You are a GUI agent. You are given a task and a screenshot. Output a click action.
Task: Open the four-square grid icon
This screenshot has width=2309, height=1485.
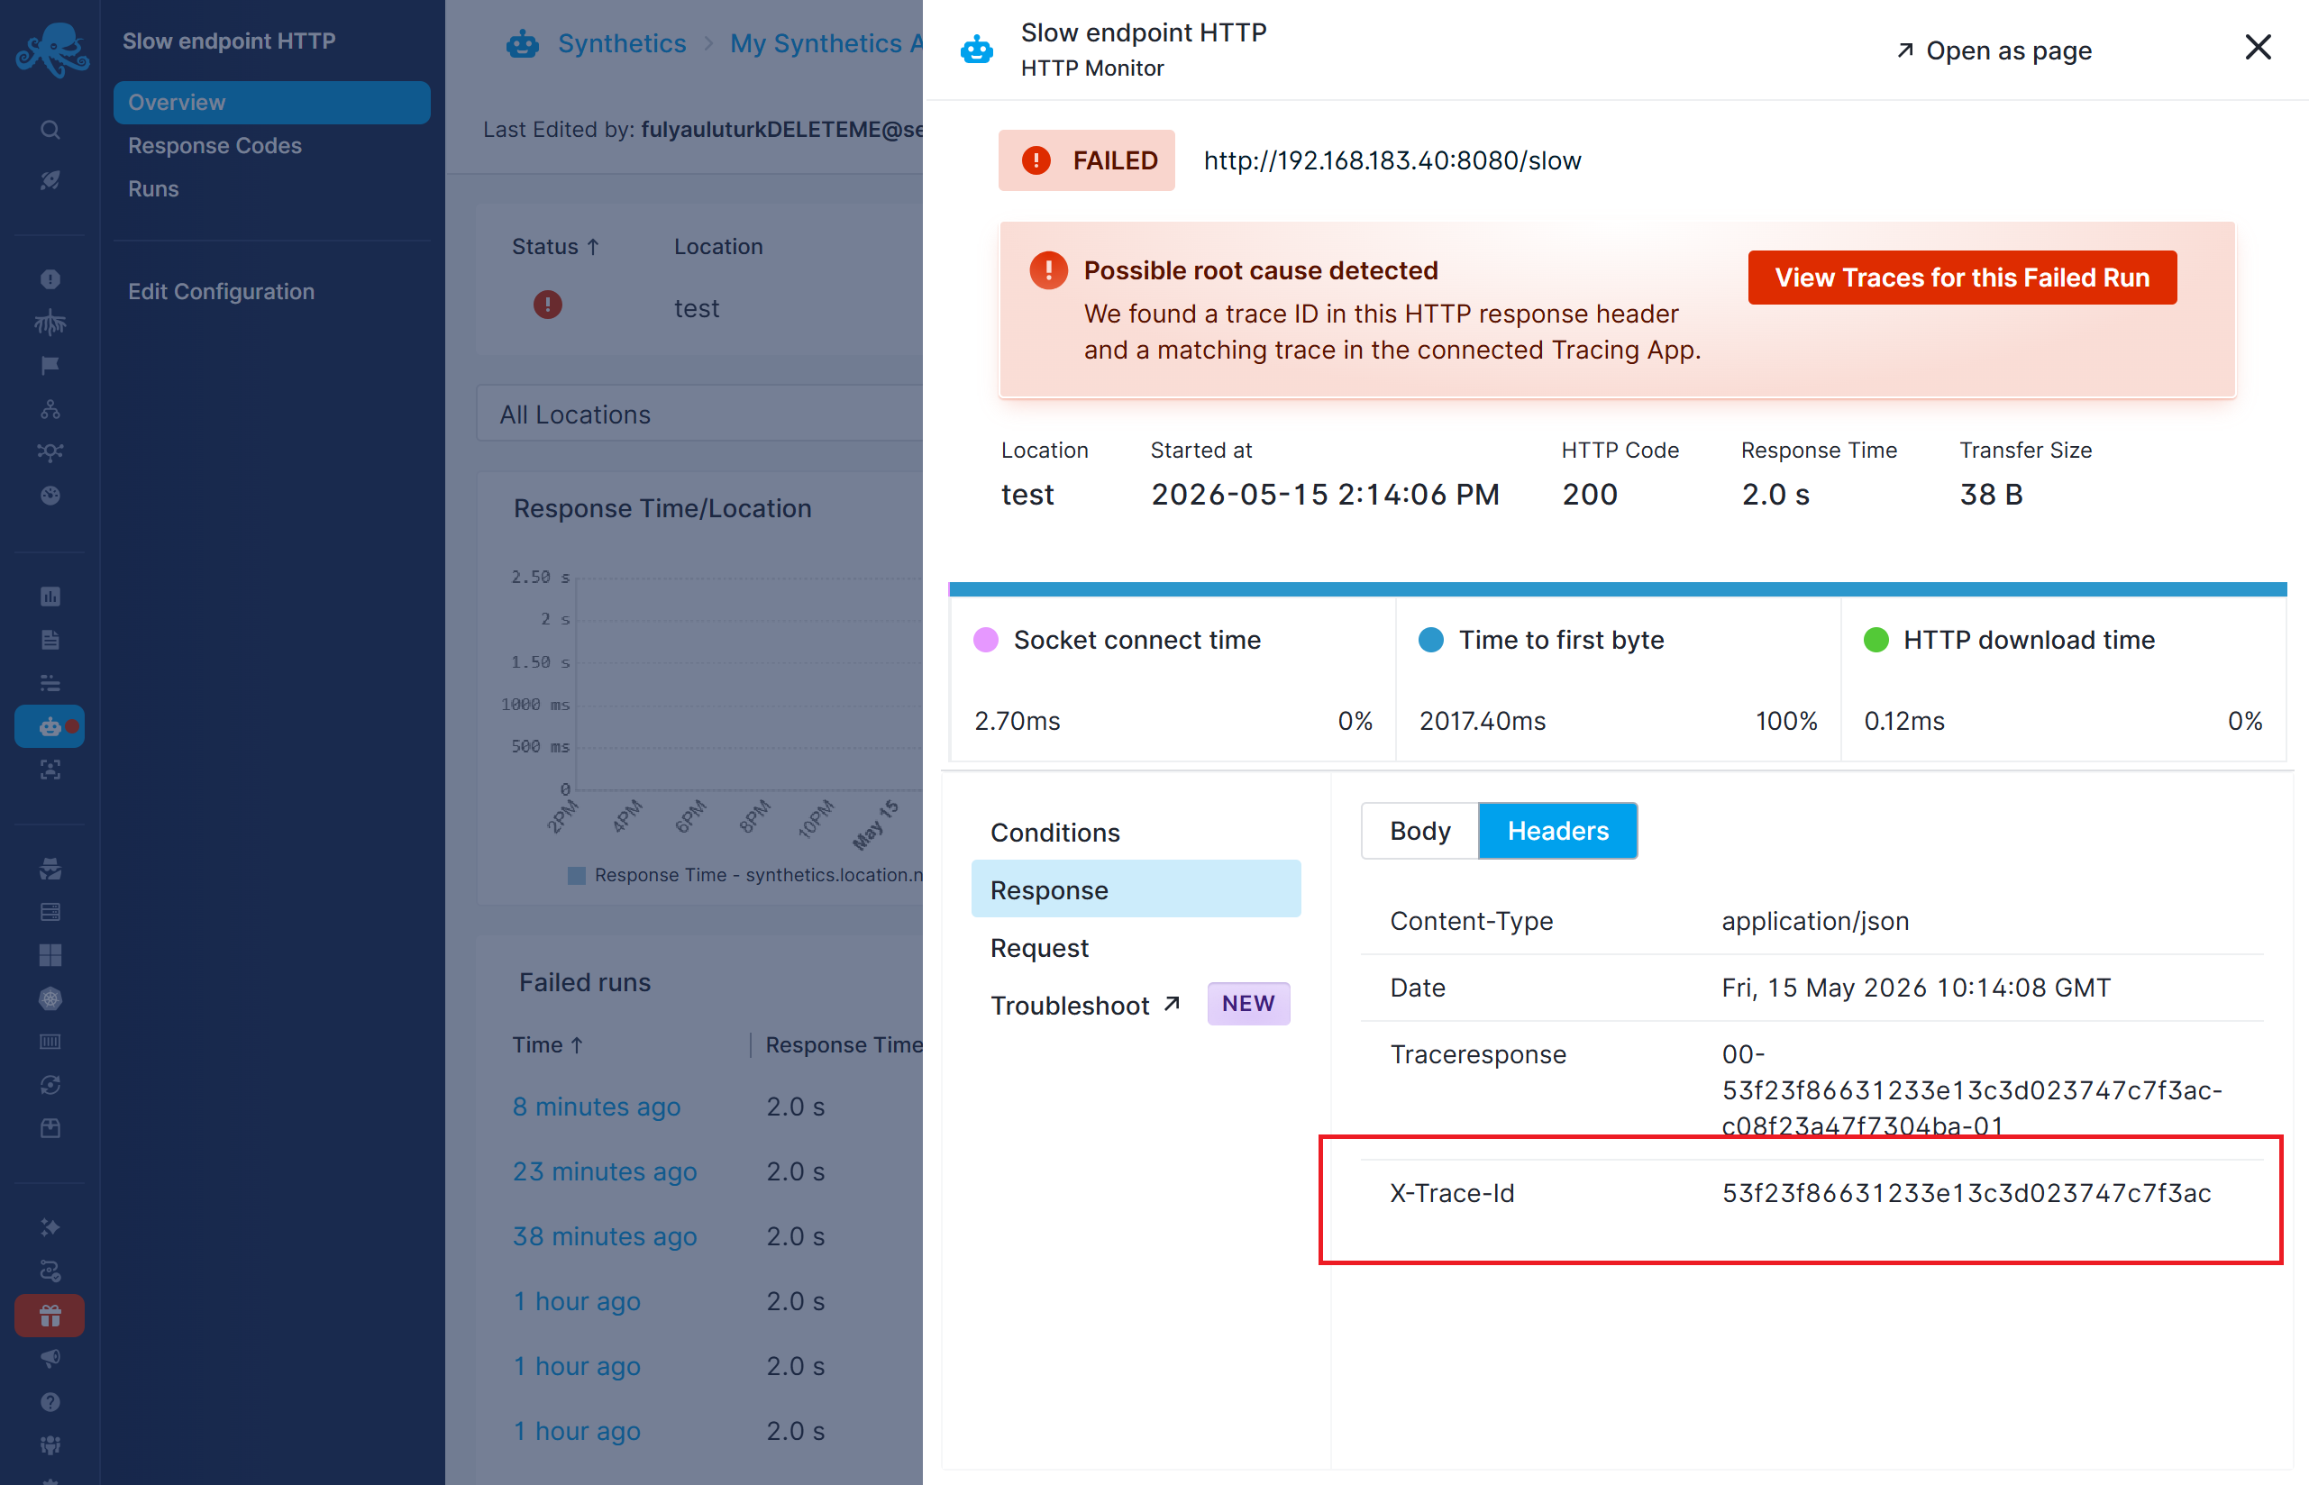[x=50, y=955]
